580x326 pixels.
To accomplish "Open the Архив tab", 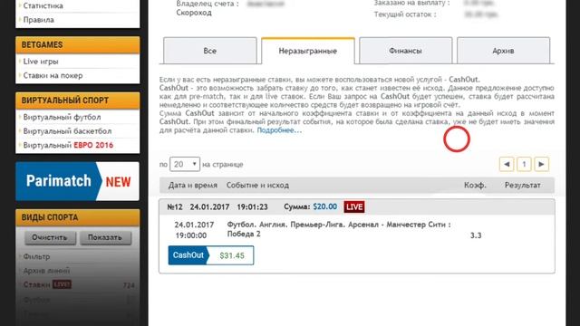I will (x=503, y=51).
